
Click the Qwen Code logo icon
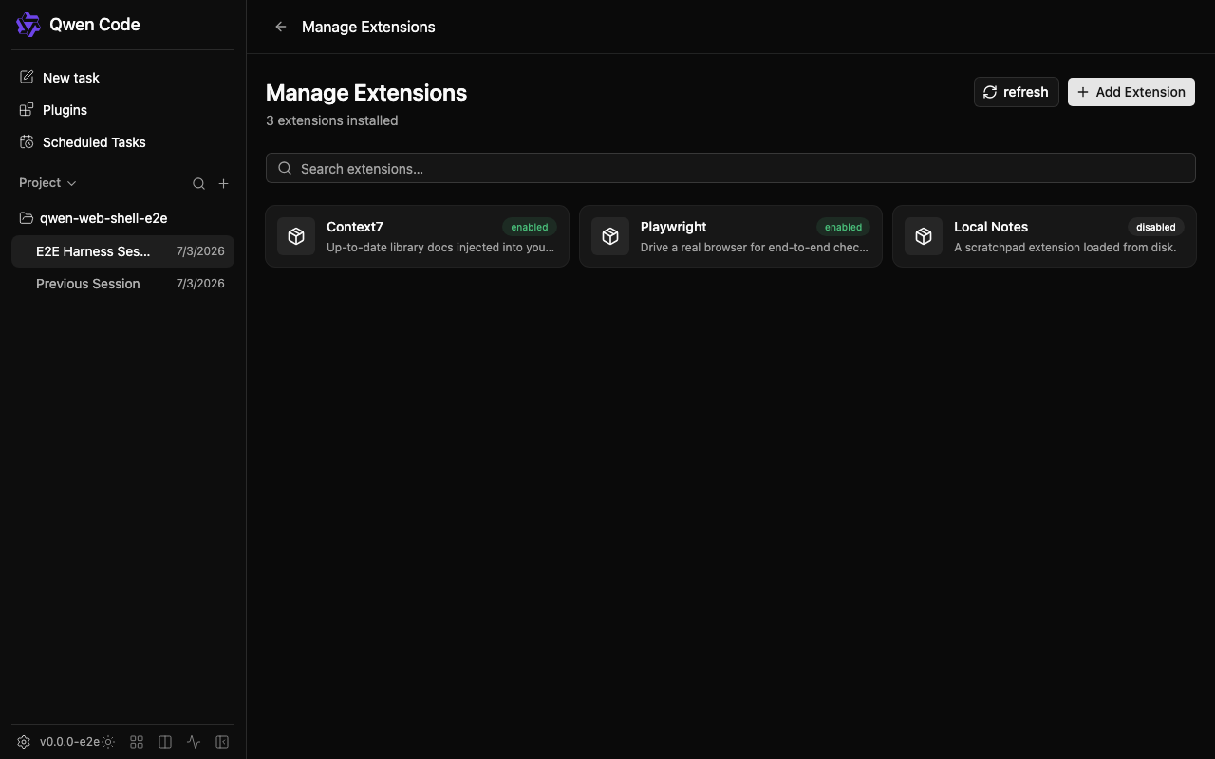coord(28,25)
